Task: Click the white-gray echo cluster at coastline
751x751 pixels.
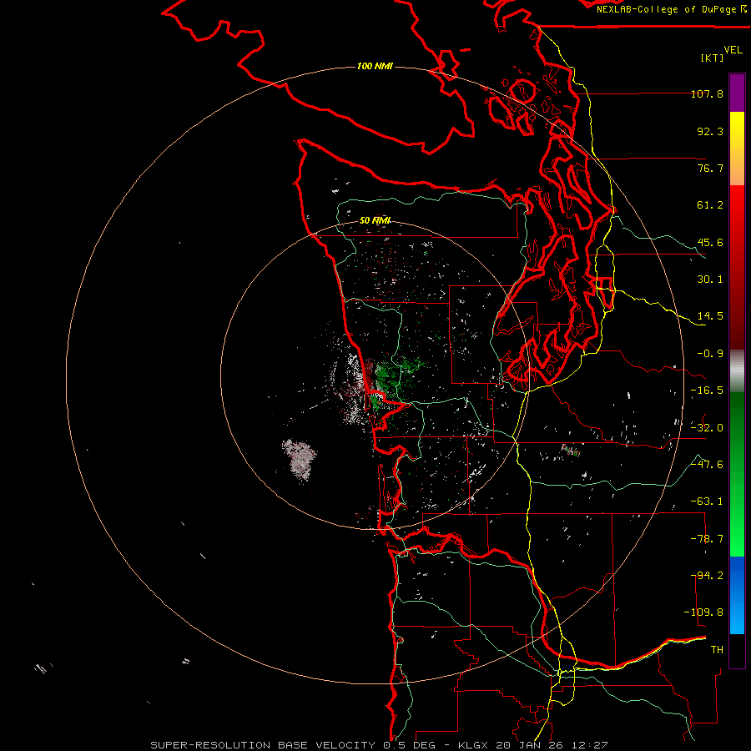Action: [x=352, y=388]
